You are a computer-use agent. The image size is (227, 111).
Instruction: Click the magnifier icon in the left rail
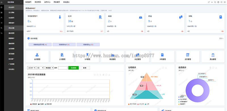click(x=1, y=28)
